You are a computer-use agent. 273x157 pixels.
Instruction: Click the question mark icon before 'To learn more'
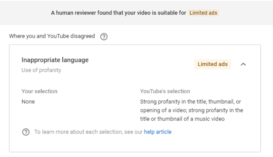(26, 132)
